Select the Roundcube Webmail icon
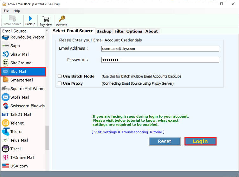Screen dimensions: 239x177 click(x=6, y=37)
